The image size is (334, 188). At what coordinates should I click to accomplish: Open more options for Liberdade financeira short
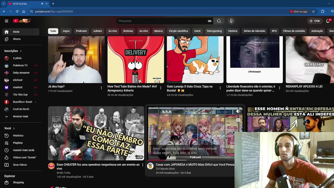[x=280, y=88]
